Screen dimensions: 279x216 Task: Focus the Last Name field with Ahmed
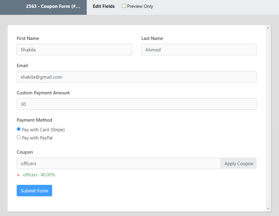[x=199, y=50]
